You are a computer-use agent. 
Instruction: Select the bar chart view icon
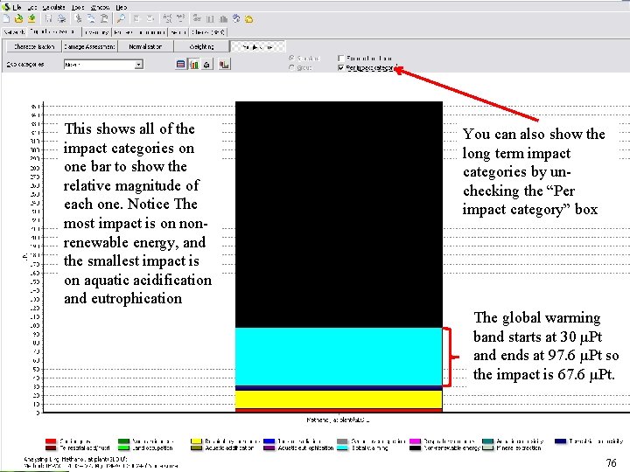[x=195, y=64]
